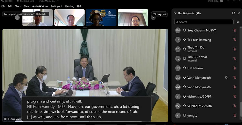This screenshot has height=125, width=242.
Task: Click the muted mic icon for Srey Chuerm MoSVY
Action: pyautogui.click(x=235, y=30)
